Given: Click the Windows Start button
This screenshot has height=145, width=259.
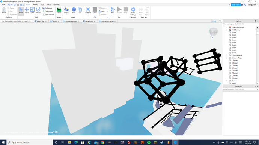Looking at the screenshot, I should [x=3, y=142].
